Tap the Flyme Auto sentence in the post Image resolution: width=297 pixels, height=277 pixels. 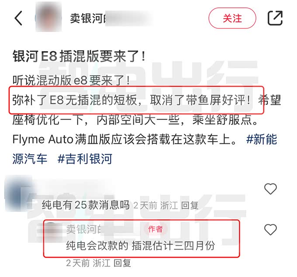tap(124, 139)
